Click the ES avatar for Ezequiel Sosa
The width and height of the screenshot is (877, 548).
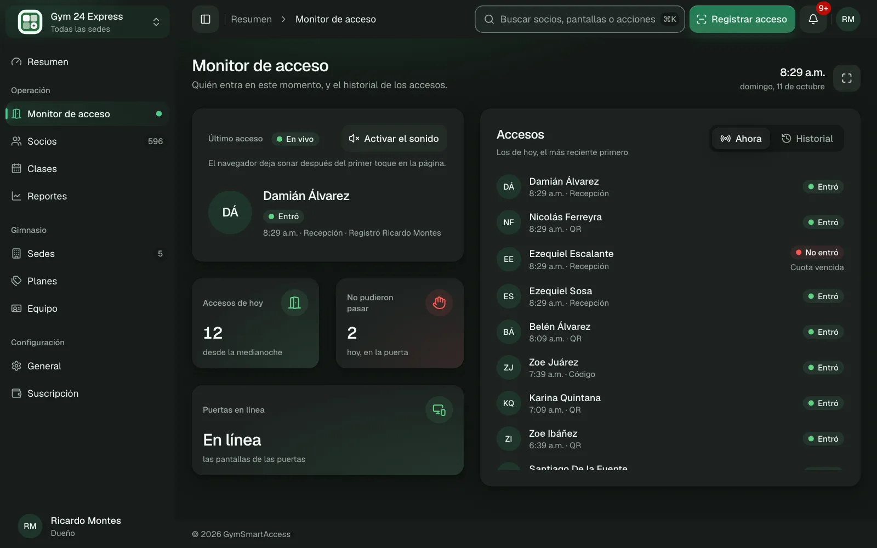(x=509, y=296)
